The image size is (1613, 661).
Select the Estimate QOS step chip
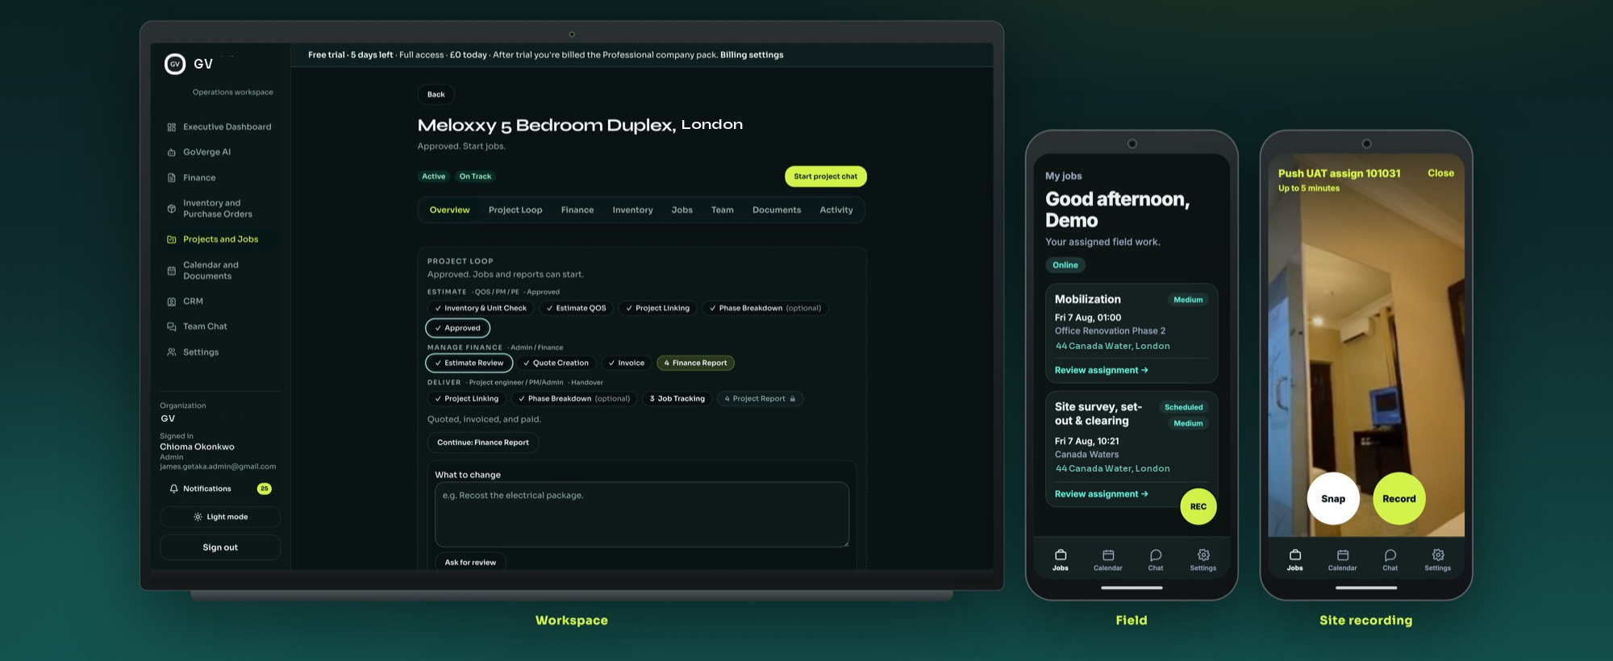(x=576, y=308)
